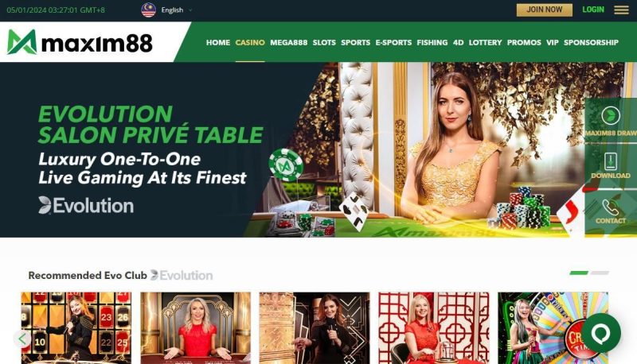Open the SLOTS menu item
Viewport: 637px width, 364px height.
click(x=324, y=43)
